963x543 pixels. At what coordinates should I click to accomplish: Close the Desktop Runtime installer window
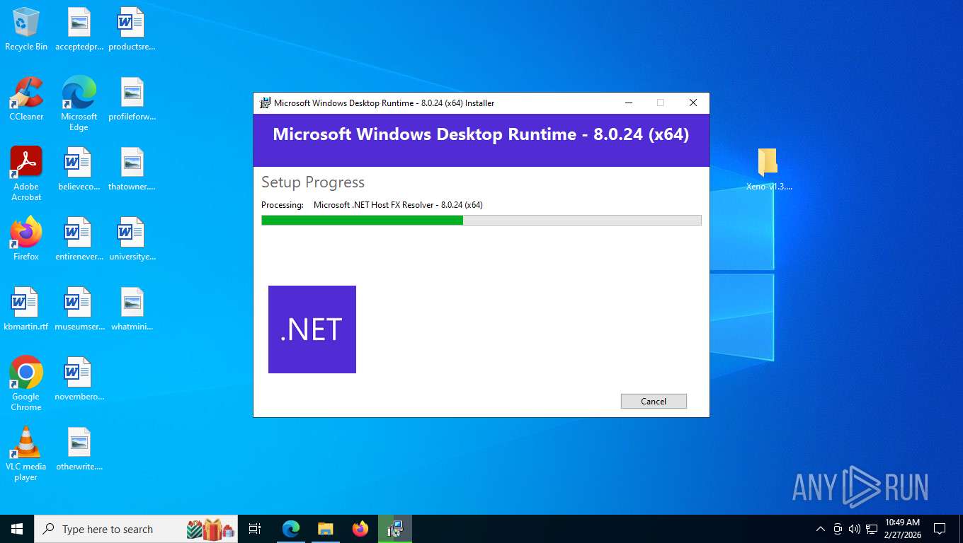point(693,103)
